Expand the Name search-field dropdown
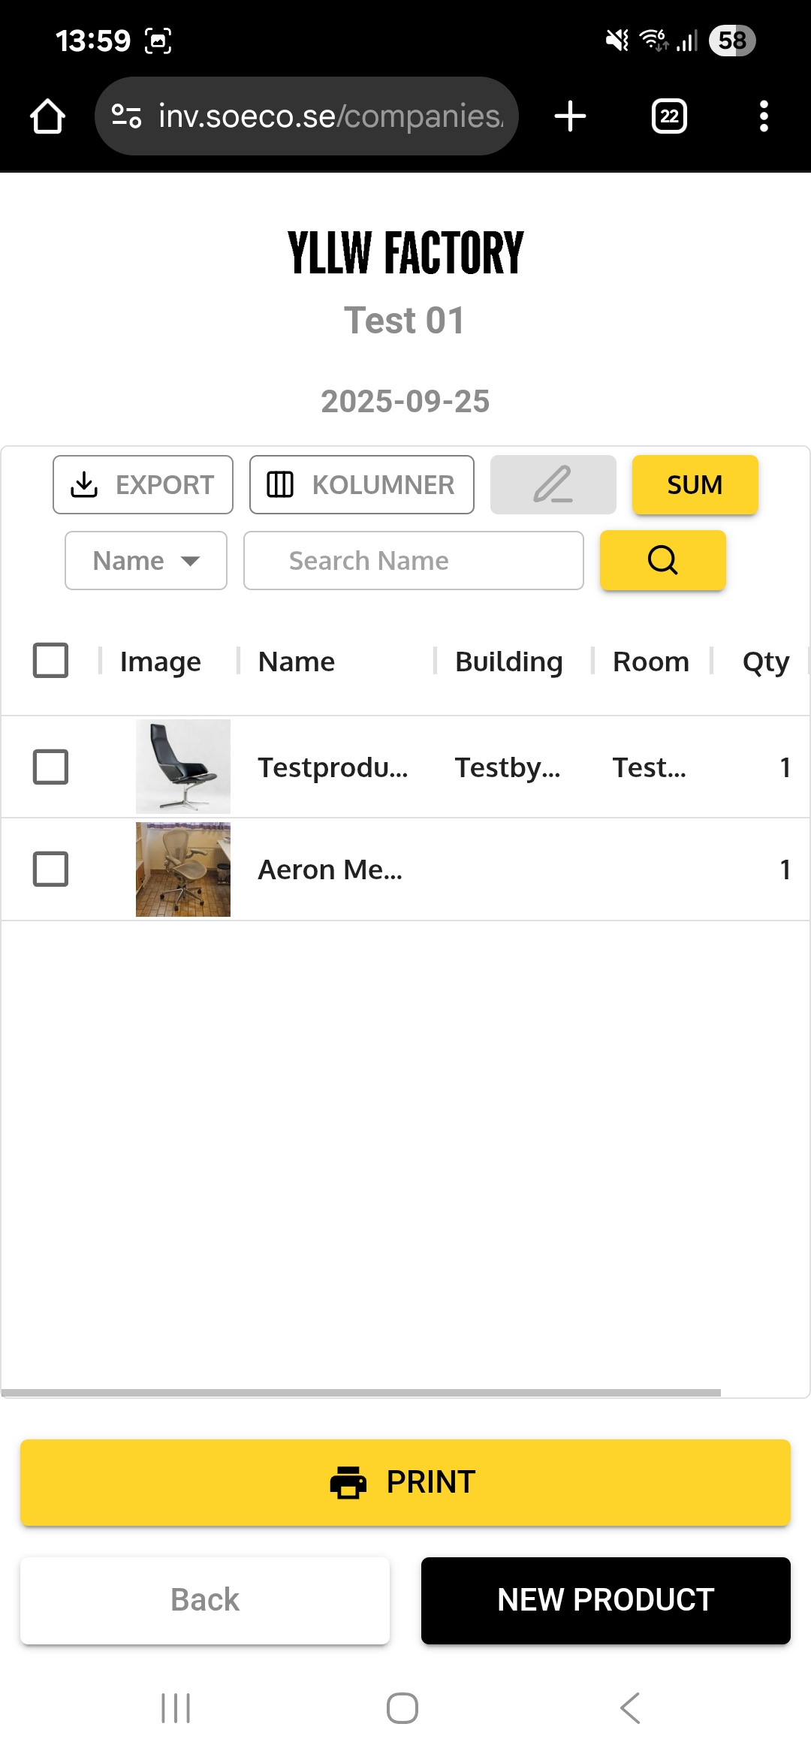811x1757 pixels. point(146,561)
